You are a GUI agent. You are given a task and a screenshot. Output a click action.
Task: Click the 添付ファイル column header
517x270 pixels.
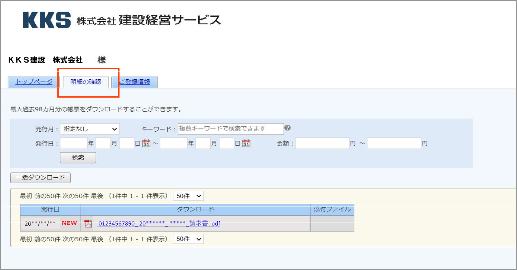pyautogui.click(x=332, y=210)
